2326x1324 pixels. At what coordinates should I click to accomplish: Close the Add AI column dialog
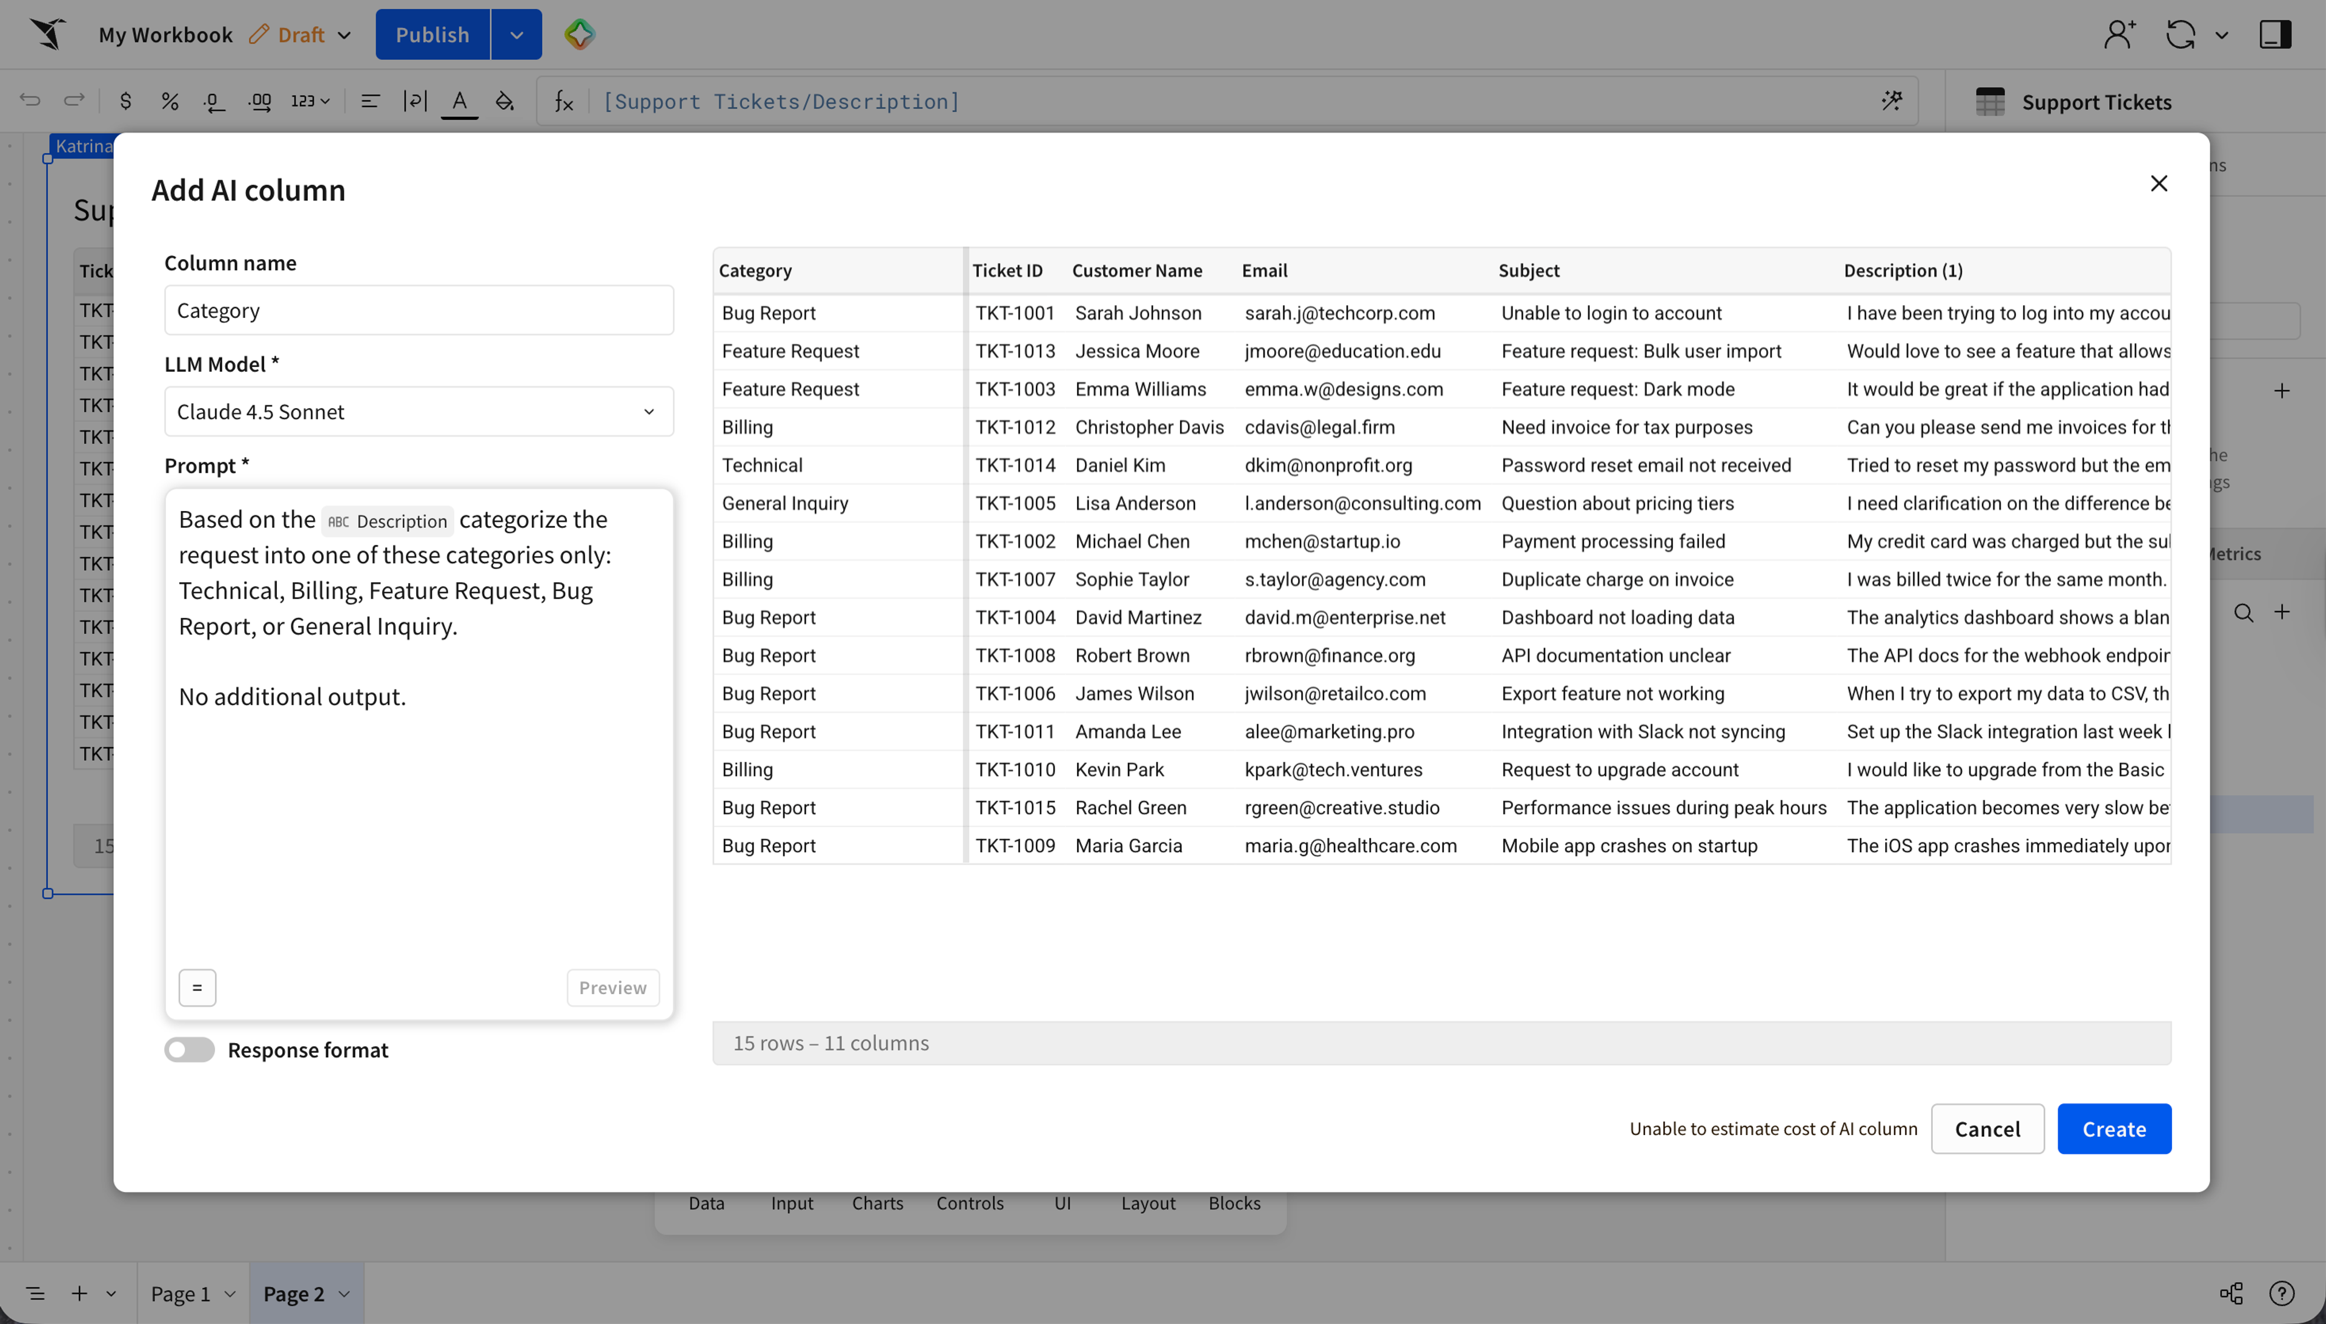pyautogui.click(x=2159, y=183)
